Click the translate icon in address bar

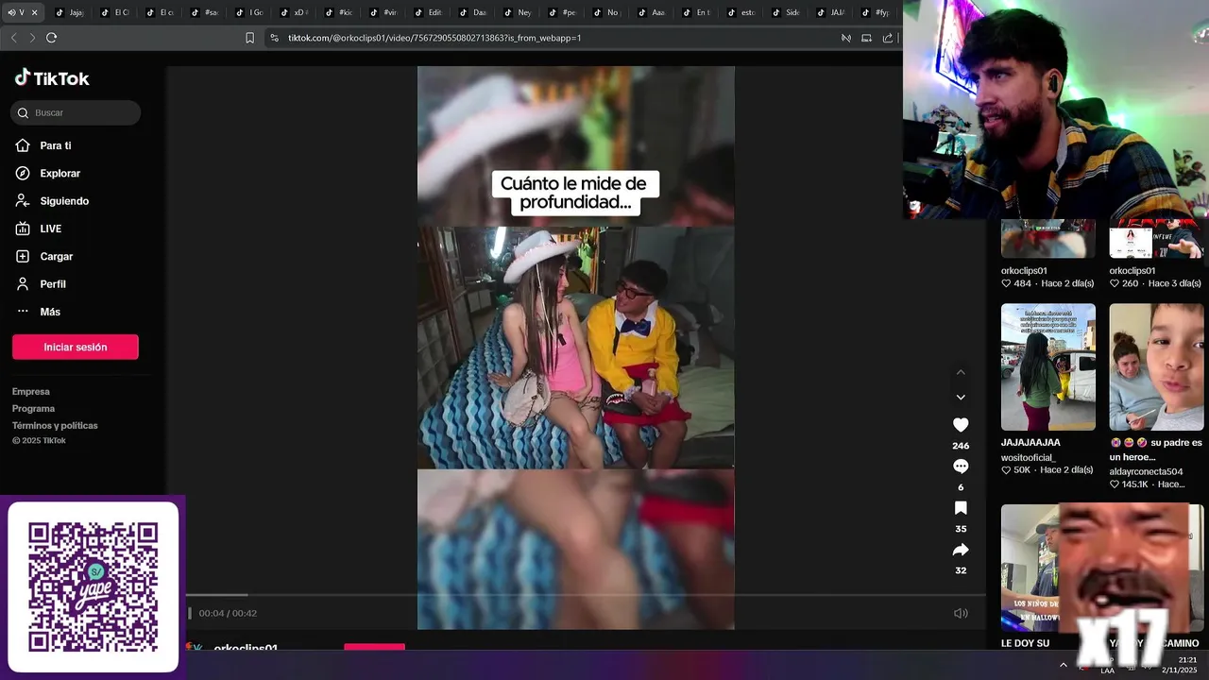(x=845, y=38)
